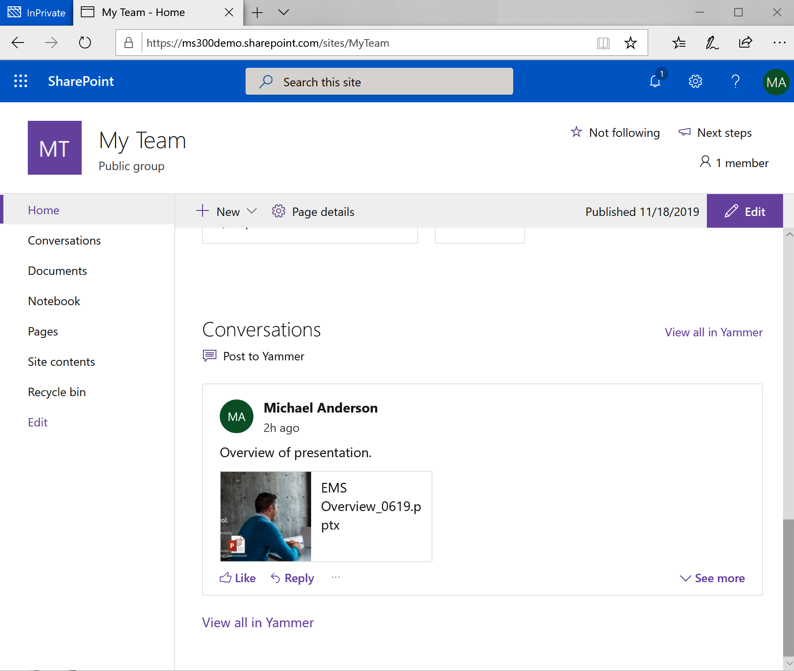The image size is (794, 671).
Task: Click the scrollbar up arrow
Action: point(789,234)
